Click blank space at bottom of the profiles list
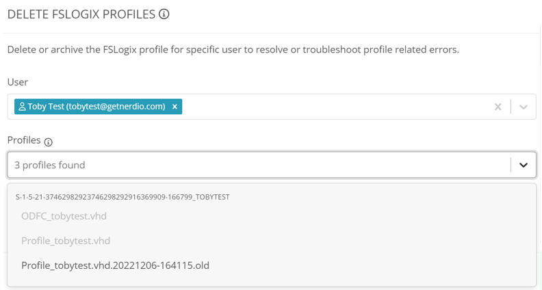 point(272,280)
